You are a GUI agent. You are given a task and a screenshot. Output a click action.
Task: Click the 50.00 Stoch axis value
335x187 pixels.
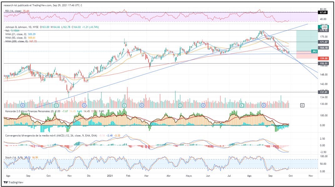pos(322,164)
